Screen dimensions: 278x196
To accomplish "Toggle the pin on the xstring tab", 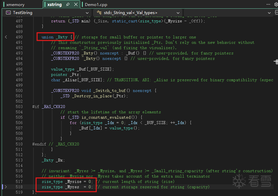I will 68,4.
